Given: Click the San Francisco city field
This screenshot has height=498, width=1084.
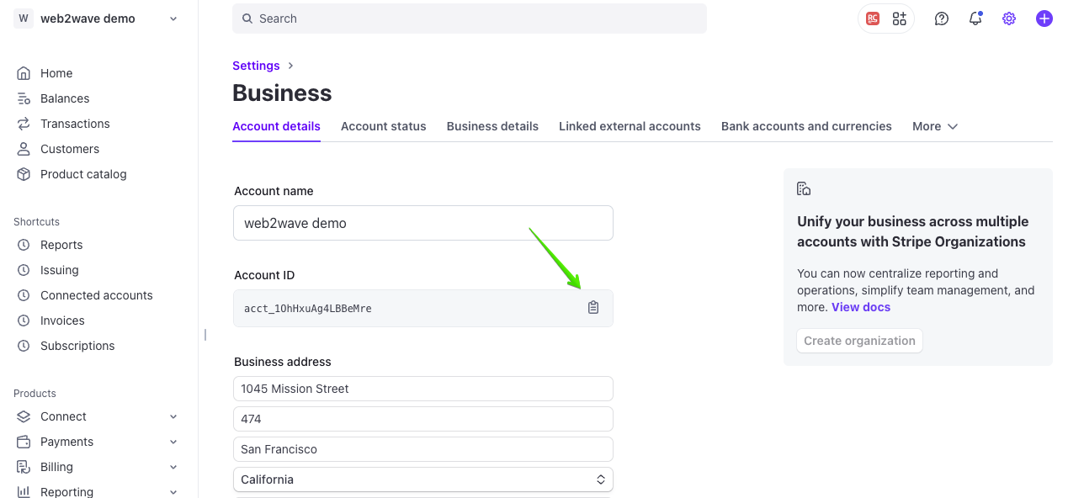Looking at the screenshot, I should click(423, 449).
